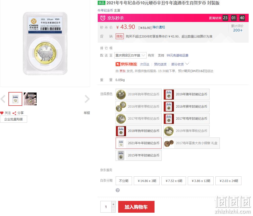Image resolution: width=253 pixels, height=216 pixels.
Task: Click the 京东物流 logistics logo
Action: click(126, 64)
